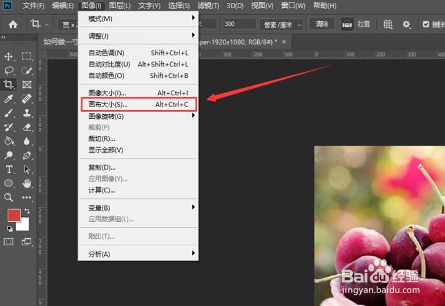The width and height of the screenshot is (445, 306).
Task: Toggle Quick Mask mode
Action: pyautogui.click(x=8, y=242)
